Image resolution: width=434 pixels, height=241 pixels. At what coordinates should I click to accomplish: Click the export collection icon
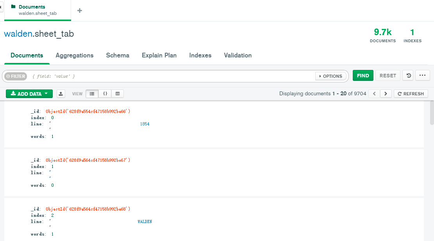61,94
